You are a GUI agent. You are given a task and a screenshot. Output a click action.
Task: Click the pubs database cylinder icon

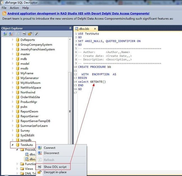point(18,106)
